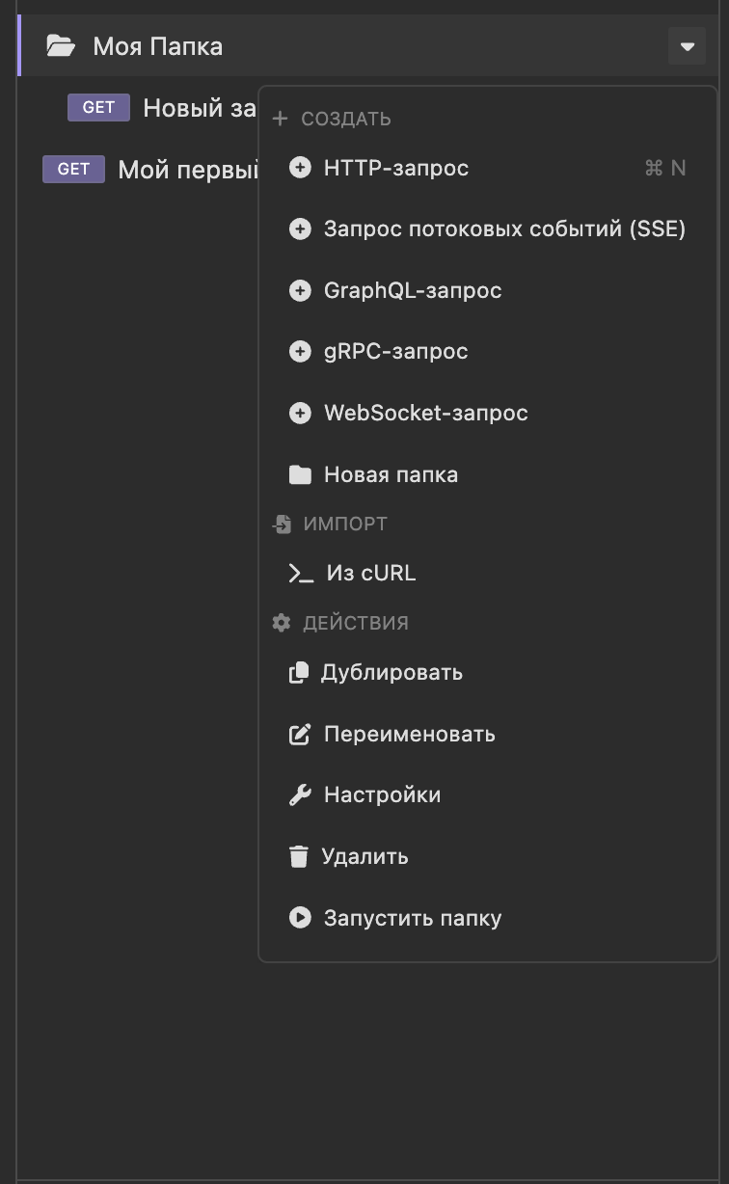Screen dimensions: 729x1184
Task: Click the GET badge of Мой первый request
Action: (73, 169)
